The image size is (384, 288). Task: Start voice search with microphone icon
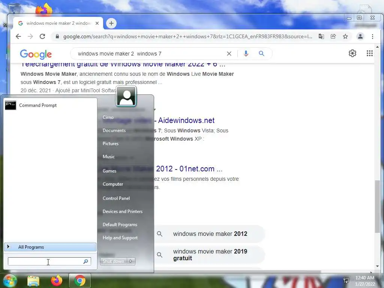(x=246, y=54)
